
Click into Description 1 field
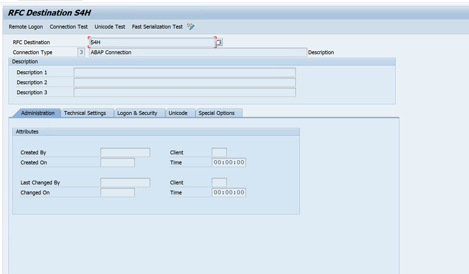(x=184, y=72)
